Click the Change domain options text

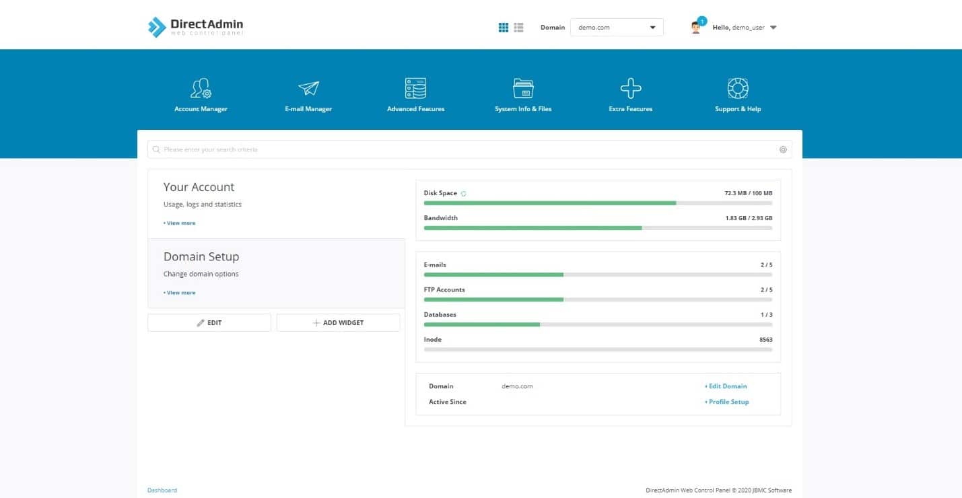[201, 274]
